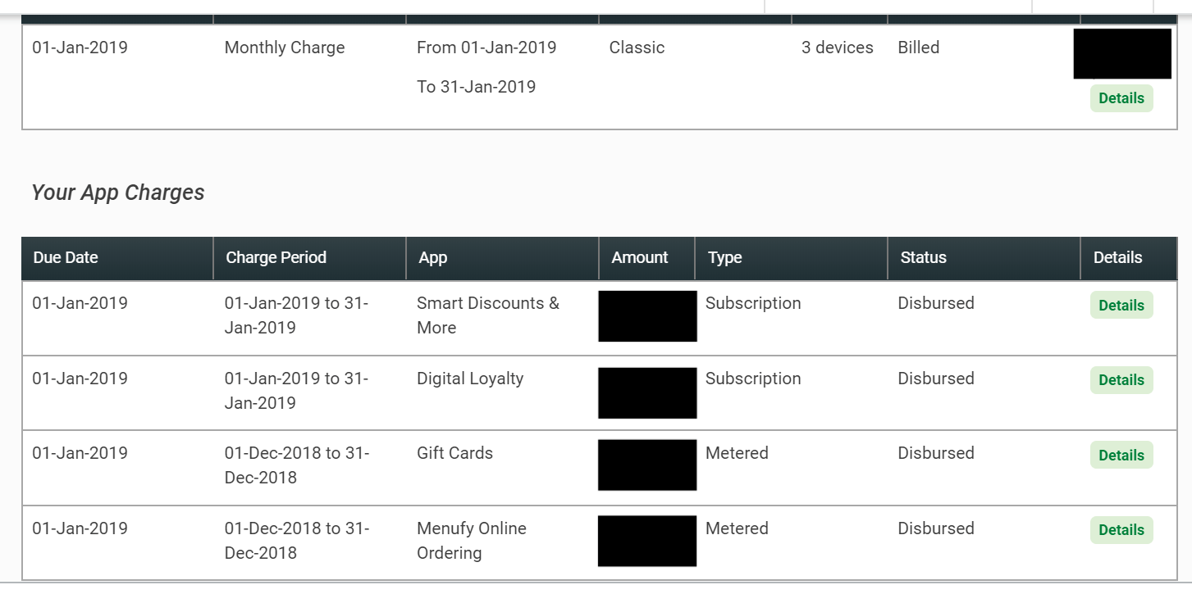Click the Classic plan cell
Screen dimensions: 1192x594
coord(637,48)
